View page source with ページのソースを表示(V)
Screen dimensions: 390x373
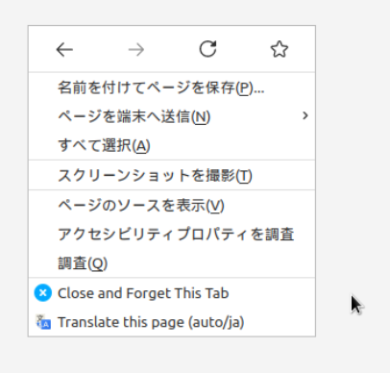point(172,206)
